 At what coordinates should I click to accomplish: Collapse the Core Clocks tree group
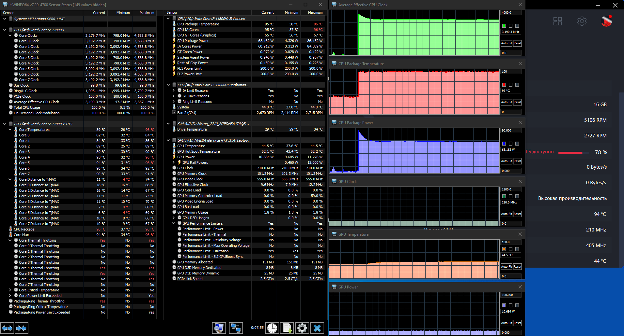[10, 35]
